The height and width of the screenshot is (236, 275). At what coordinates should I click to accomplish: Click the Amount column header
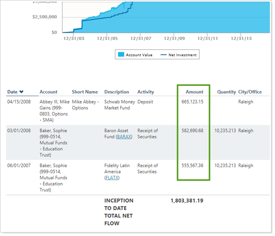pyautogui.click(x=195, y=92)
